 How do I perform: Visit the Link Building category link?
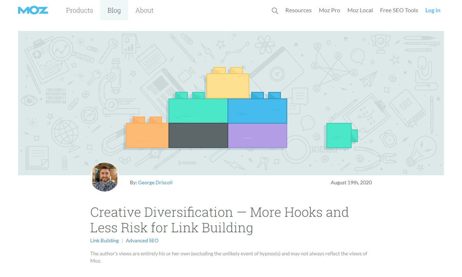104,240
